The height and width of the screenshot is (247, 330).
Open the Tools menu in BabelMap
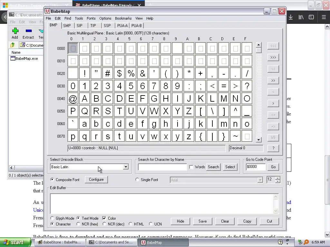[79, 18]
